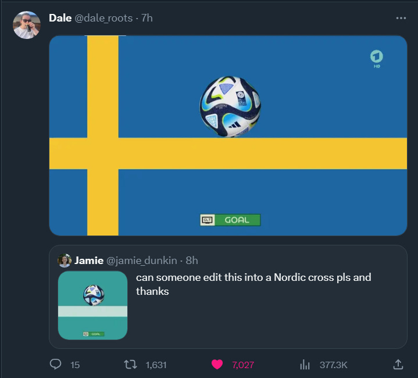
Task: Click the 377.3K views count
Action: tap(334, 365)
